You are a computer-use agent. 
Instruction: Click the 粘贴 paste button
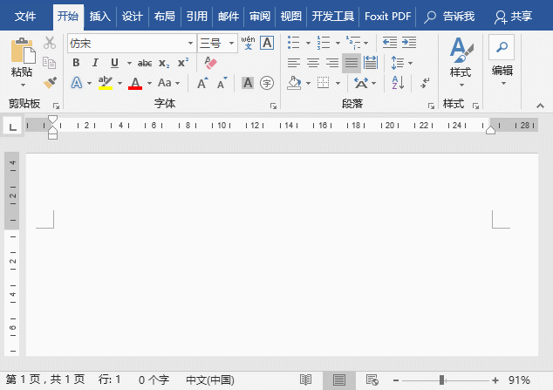point(22,61)
